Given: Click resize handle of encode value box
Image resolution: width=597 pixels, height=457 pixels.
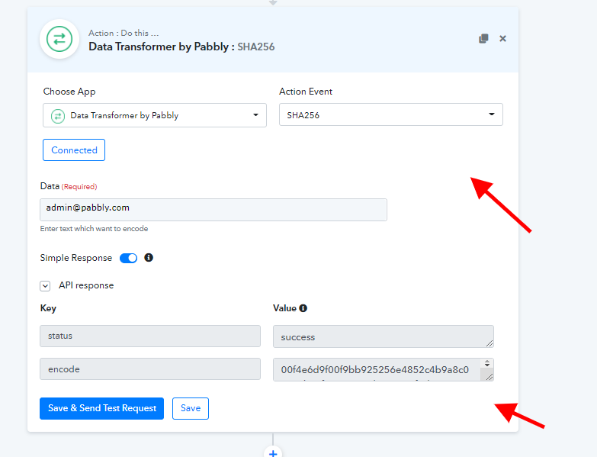Looking at the screenshot, I should tap(489, 377).
